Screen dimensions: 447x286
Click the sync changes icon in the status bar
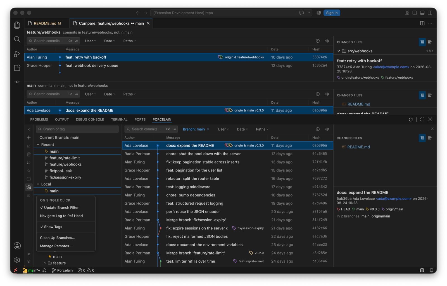click(x=44, y=270)
